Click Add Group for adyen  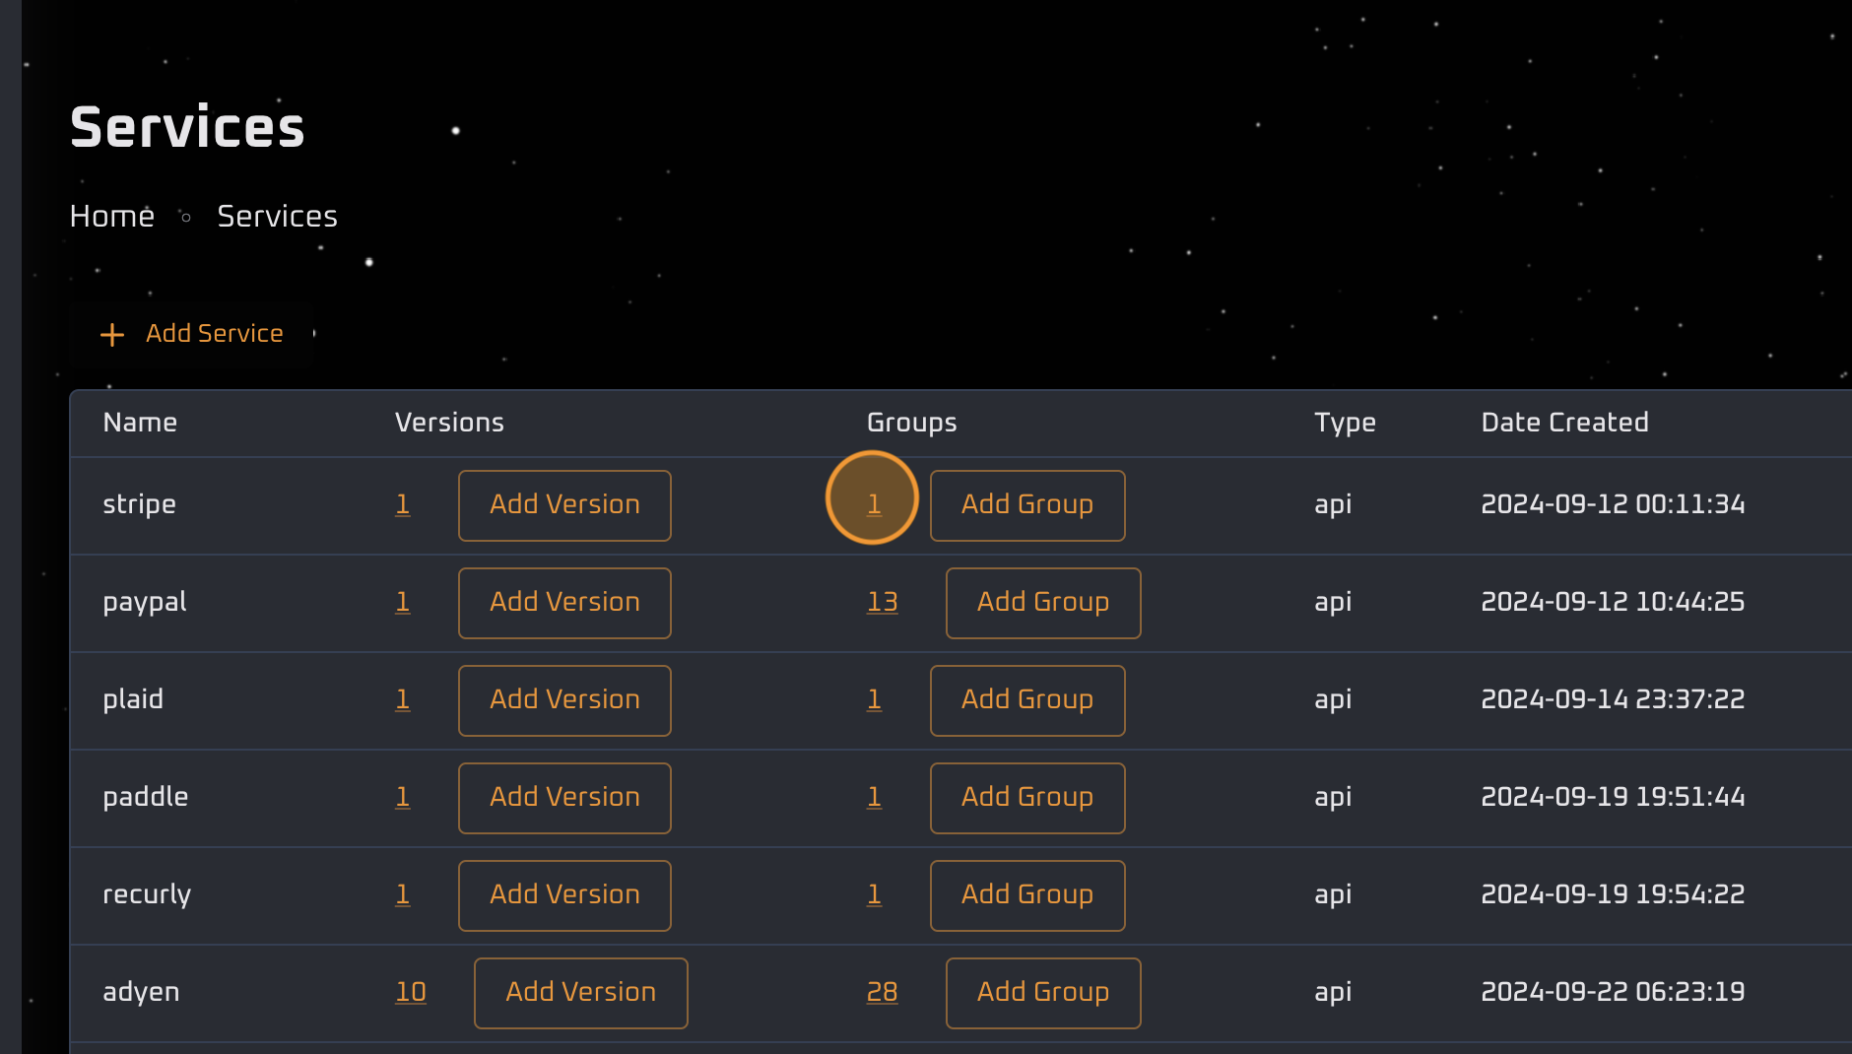tap(1043, 993)
